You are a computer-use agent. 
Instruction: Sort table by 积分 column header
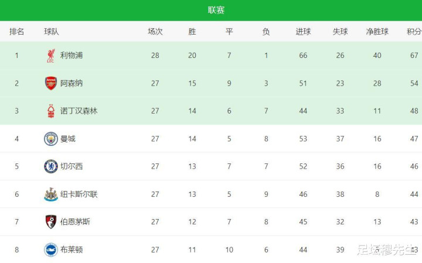[414, 32]
